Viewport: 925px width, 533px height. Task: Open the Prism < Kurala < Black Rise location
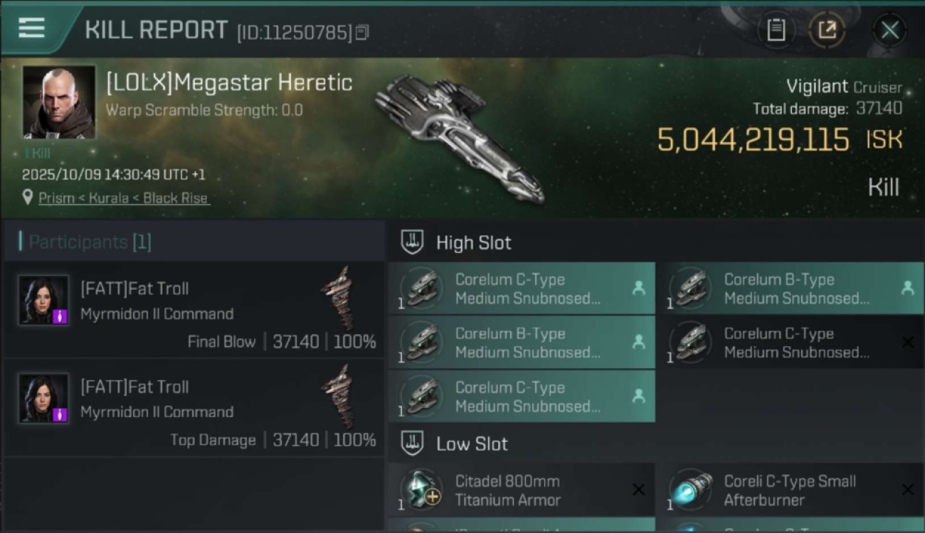(x=123, y=198)
